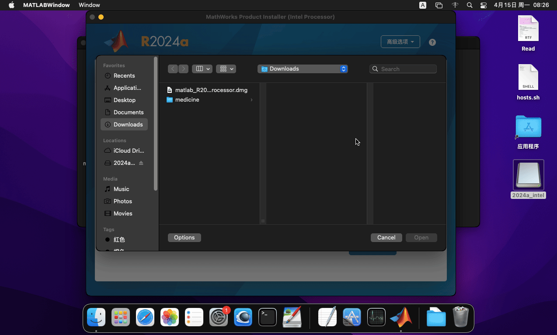Open Terminal from the Dock
557x335 pixels.
(268, 317)
